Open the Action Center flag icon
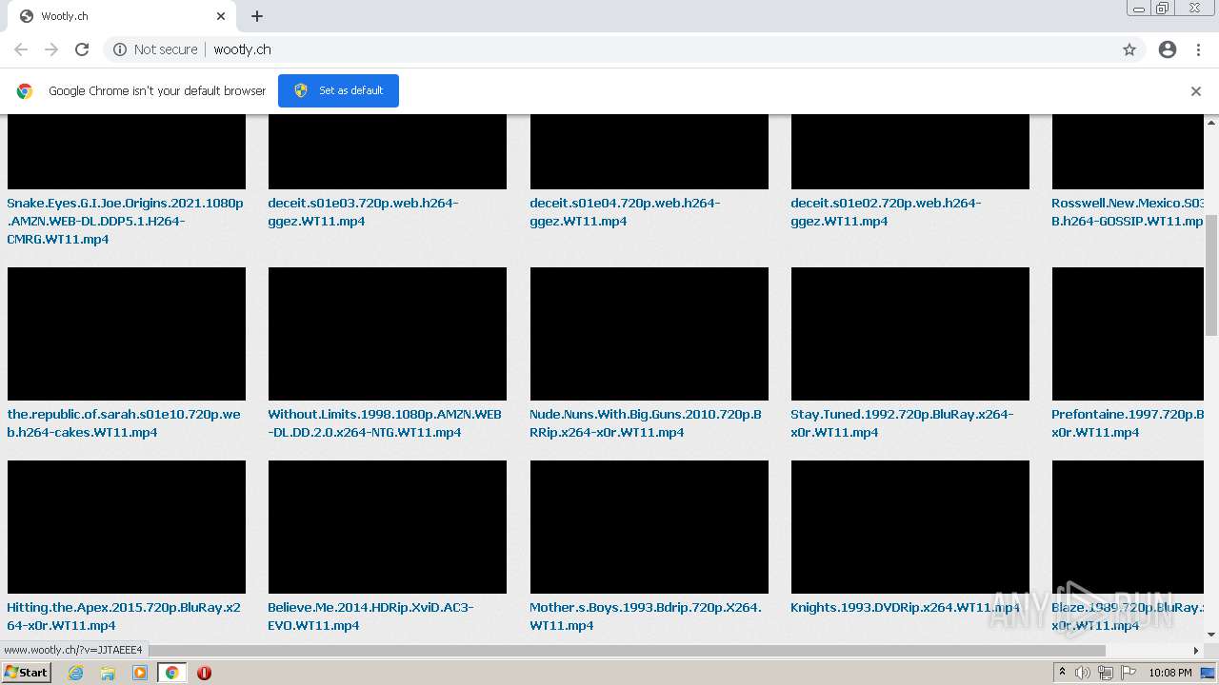 tap(1129, 673)
